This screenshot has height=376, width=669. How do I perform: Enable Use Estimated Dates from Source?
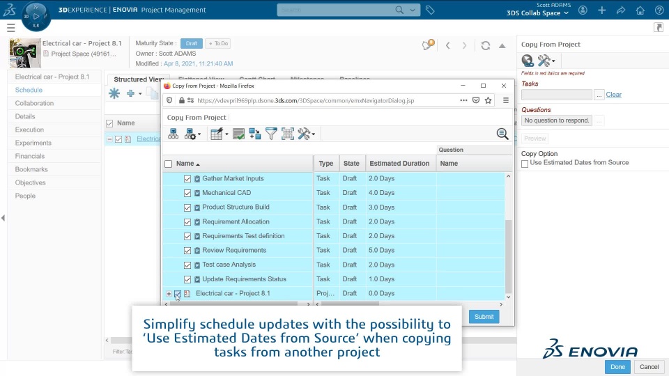(525, 164)
